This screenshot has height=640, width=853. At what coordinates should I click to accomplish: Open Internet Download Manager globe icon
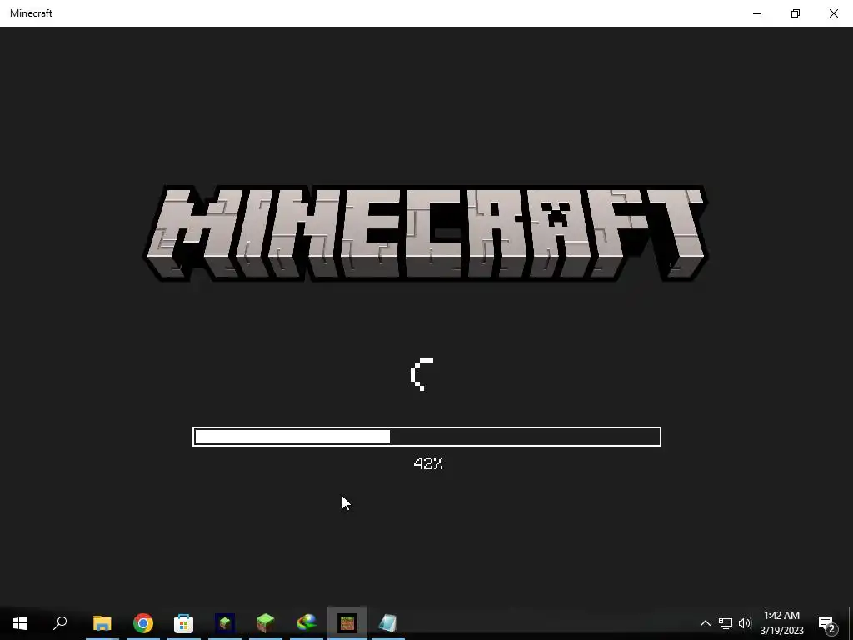pos(307,622)
